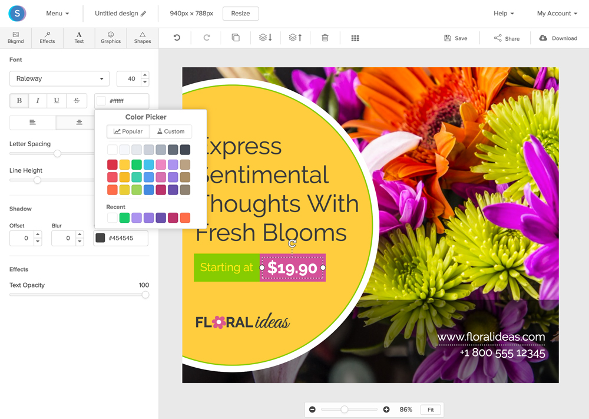Toggle bold formatting
This screenshot has width=589, height=419.
coord(18,100)
